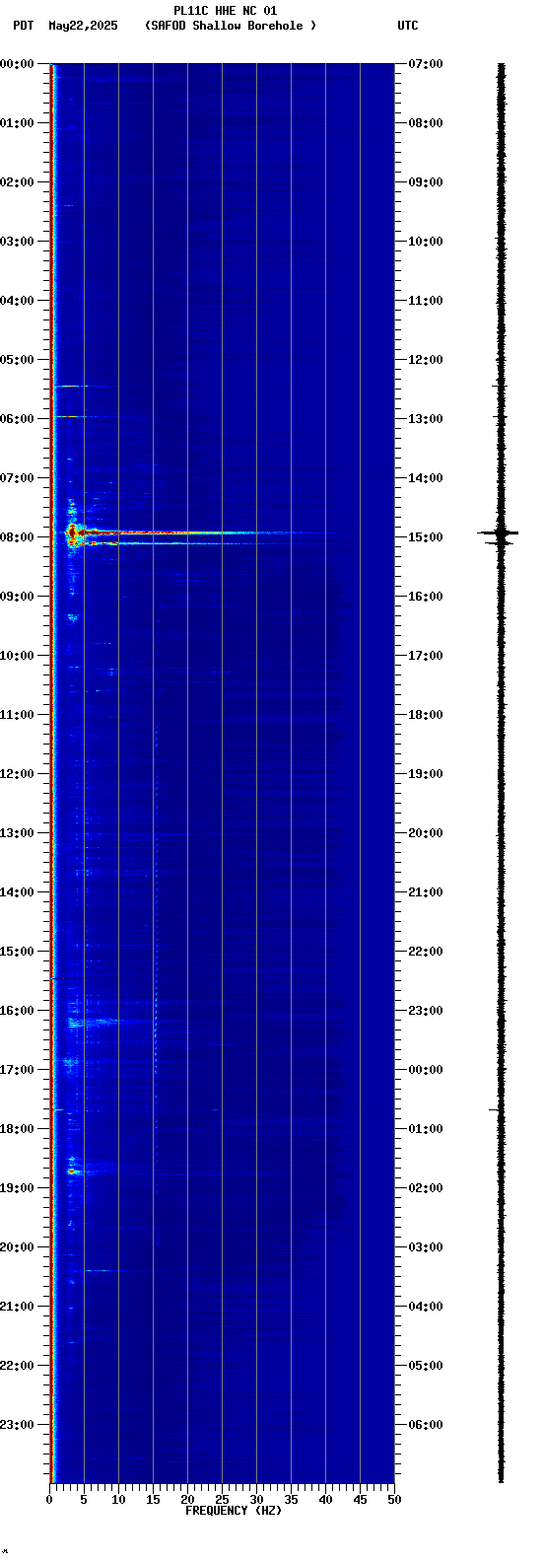Click the May22,2025 date label

click(83, 26)
